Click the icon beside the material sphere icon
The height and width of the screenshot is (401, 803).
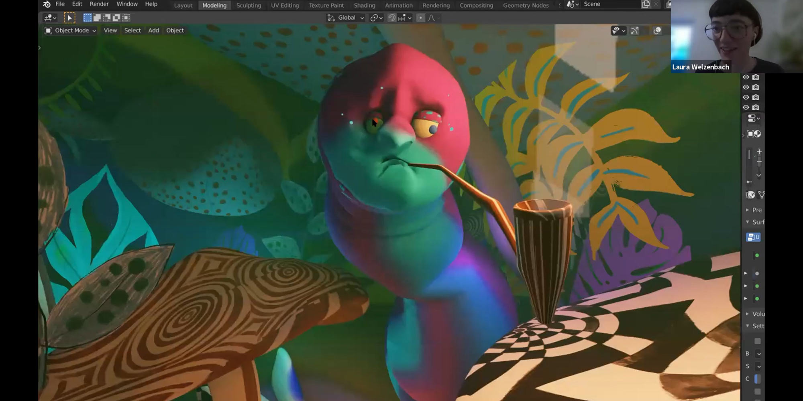coord(761,195)
